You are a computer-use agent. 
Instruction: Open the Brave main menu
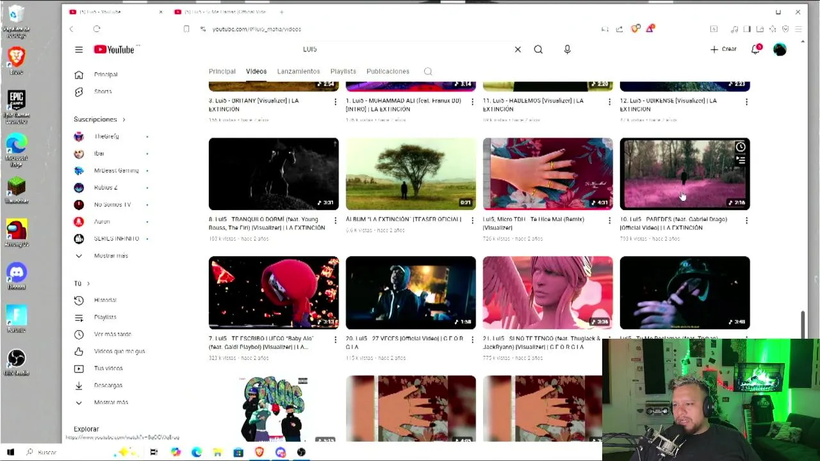[x=798, y=29]
